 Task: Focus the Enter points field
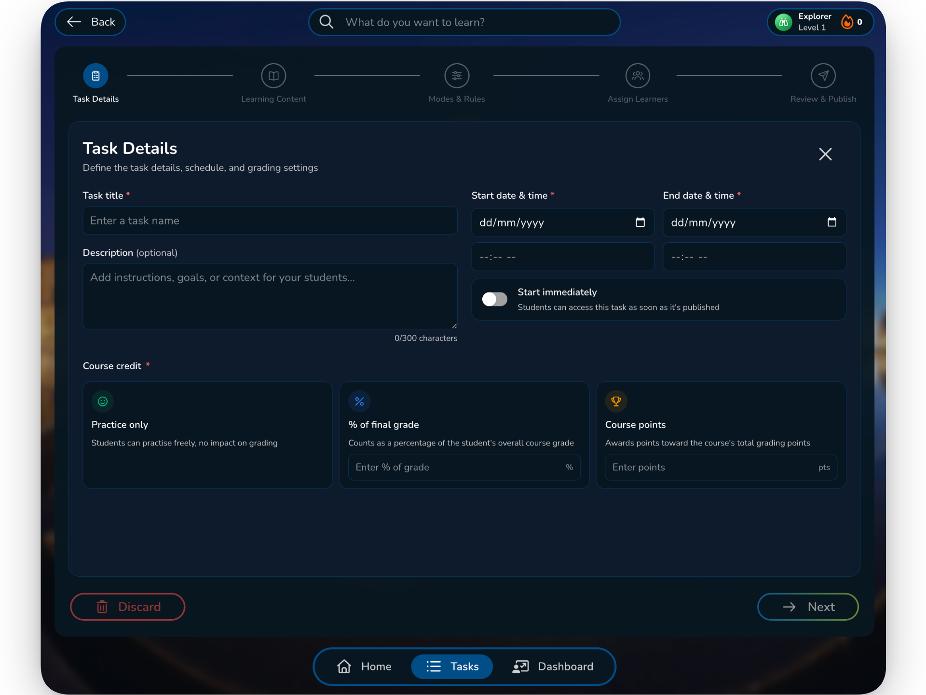click(721, 467)
